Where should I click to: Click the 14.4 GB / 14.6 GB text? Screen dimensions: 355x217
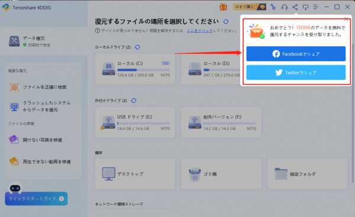click(133, 129)
